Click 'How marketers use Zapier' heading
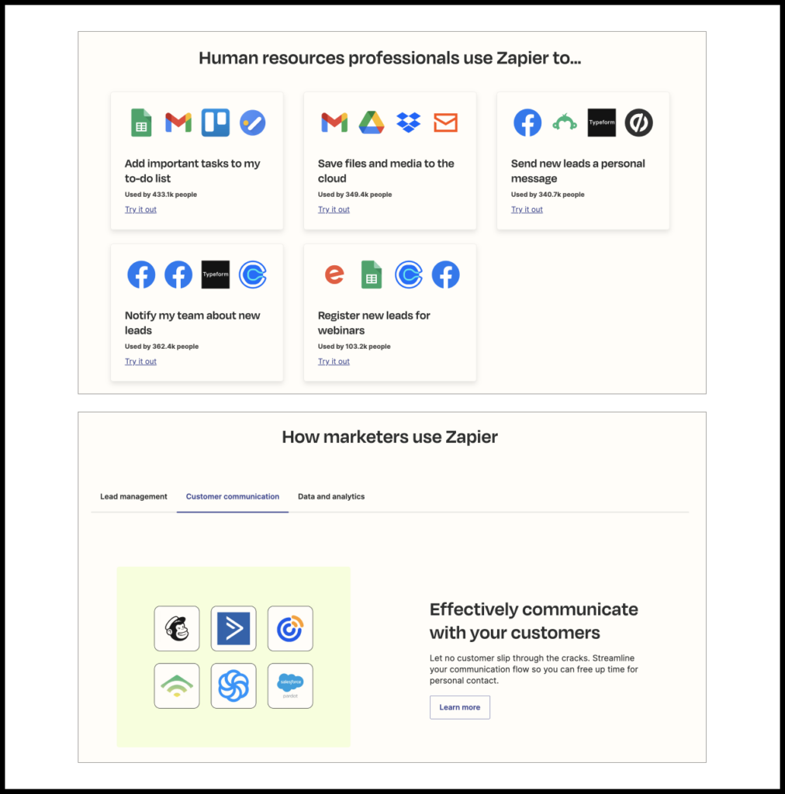The width and height of the screenshot is (785, 794). [x=390, y=437]
